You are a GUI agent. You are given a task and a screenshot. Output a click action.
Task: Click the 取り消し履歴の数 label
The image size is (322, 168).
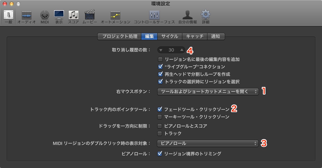coord(131,50)
